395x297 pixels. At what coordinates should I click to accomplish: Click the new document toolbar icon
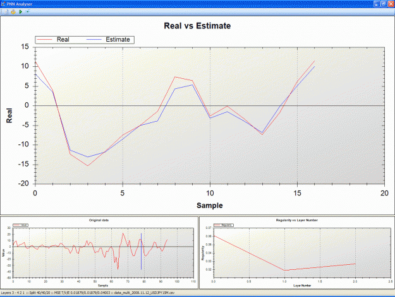coord(6,12)
